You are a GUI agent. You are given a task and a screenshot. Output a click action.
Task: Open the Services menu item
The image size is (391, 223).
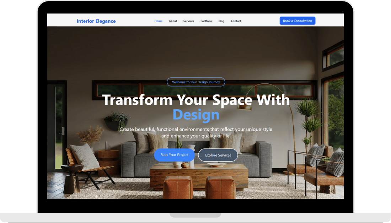click(x=188, y=21)
